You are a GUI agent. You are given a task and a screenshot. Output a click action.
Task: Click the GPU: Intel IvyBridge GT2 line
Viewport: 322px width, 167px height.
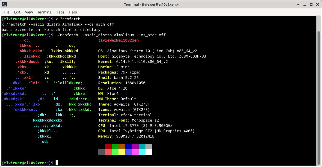click(x=146, y=131)
